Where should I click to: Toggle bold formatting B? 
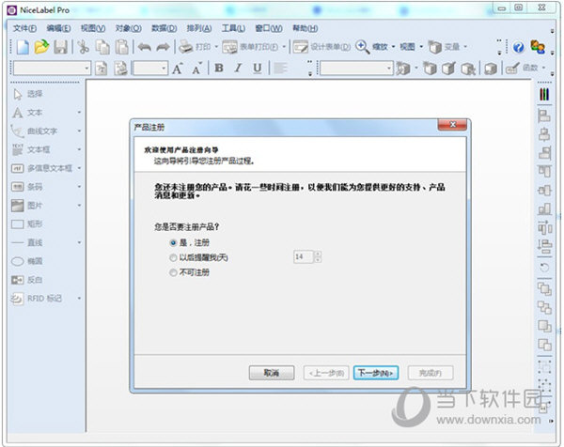(219, 68)
